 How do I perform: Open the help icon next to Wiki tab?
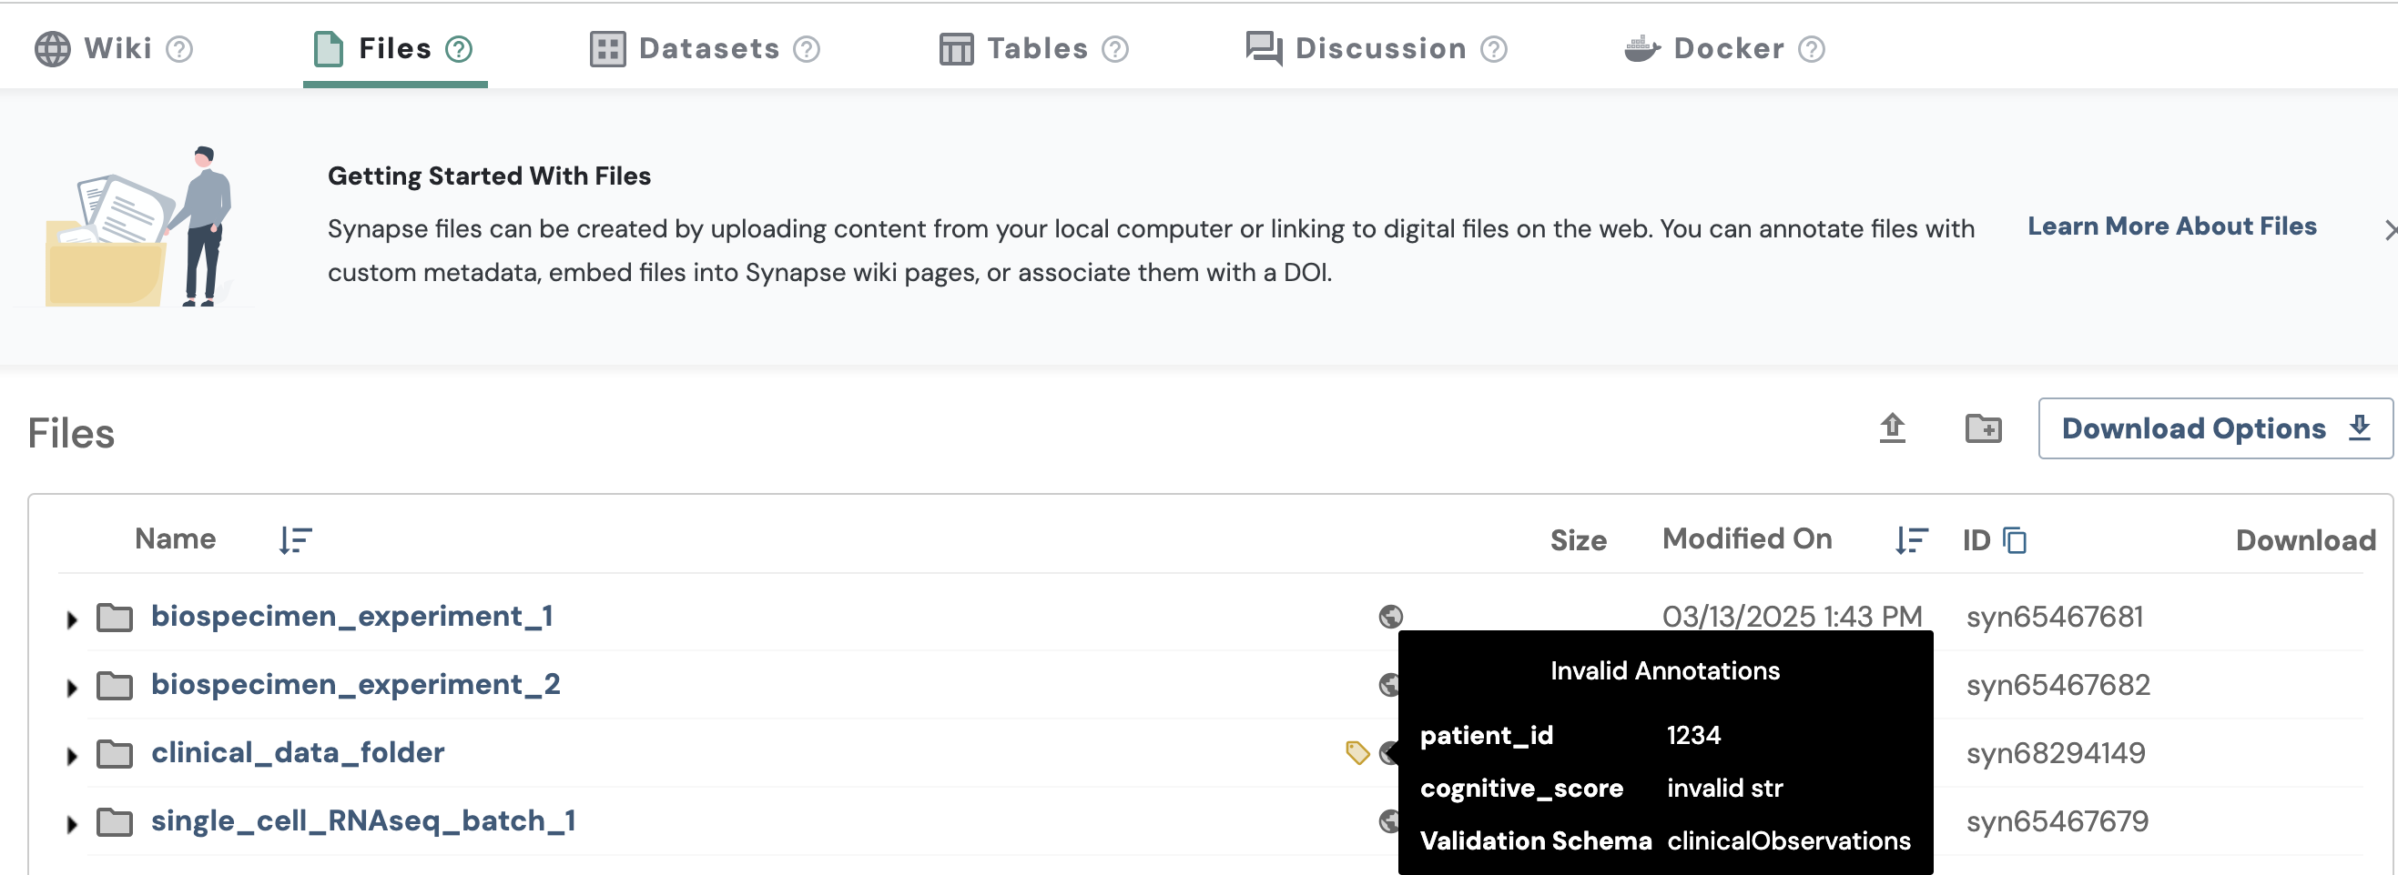[179, 49]
